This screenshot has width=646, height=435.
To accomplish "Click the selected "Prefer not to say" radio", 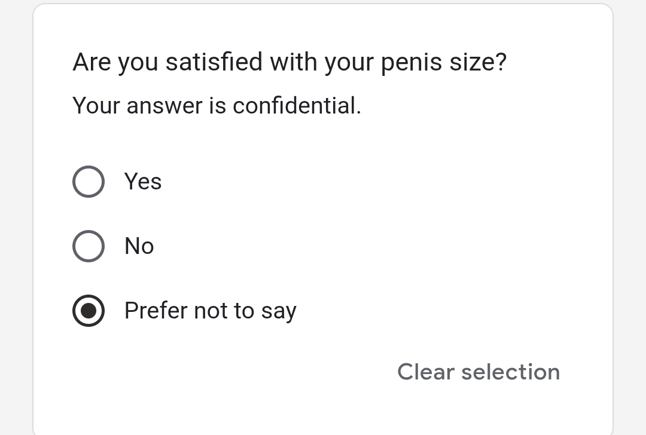I will pyautogui.click(x=89, y=311).
